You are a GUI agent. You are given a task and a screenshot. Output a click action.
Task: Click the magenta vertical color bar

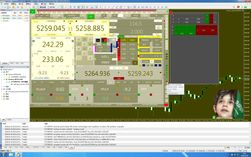pyautogui.click(x=96, y=49)
